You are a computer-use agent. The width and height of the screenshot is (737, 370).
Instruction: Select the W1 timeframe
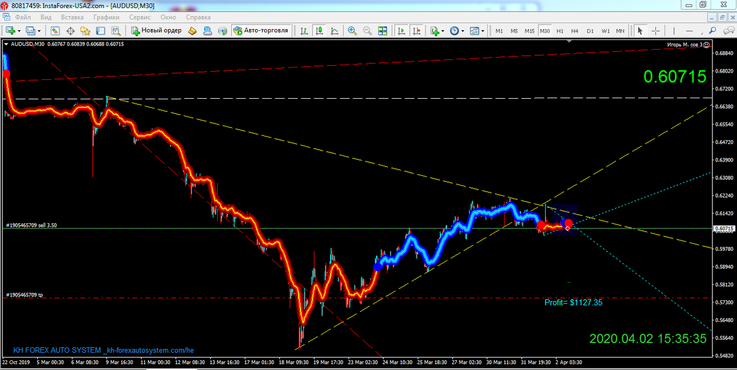click(605, 31)
